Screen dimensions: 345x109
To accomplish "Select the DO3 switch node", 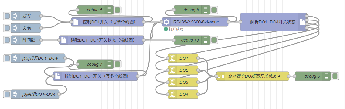I will [183, 82].
